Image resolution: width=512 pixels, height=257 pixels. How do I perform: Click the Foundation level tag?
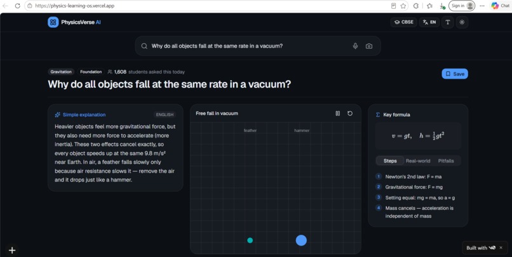click(x=91, y=72)
